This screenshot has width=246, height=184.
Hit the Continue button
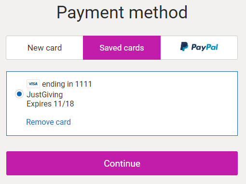click(122, 163)
